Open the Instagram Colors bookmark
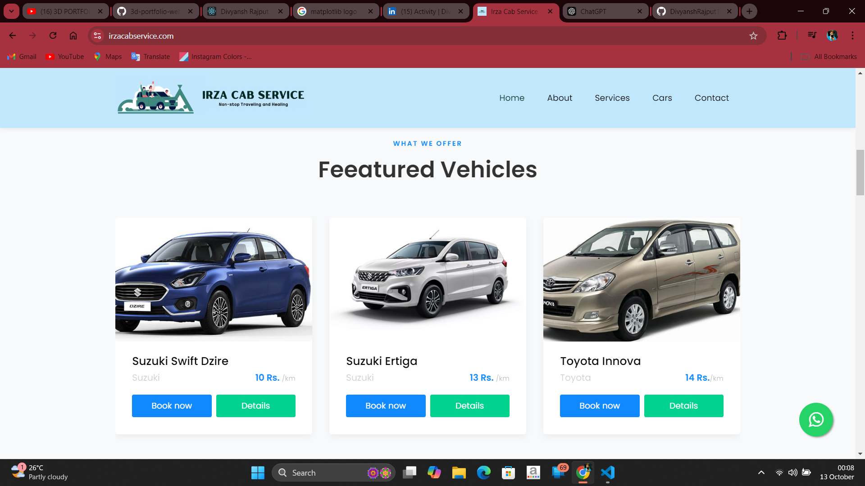Viewport: 865px width, 486px height. tap(215, 57)
